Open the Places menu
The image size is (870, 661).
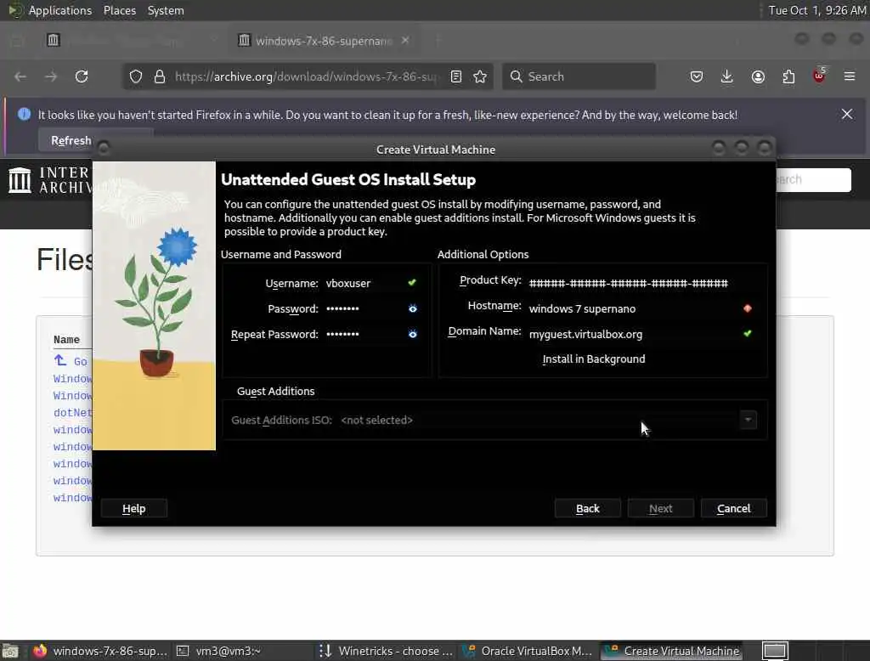pos(119,10)
